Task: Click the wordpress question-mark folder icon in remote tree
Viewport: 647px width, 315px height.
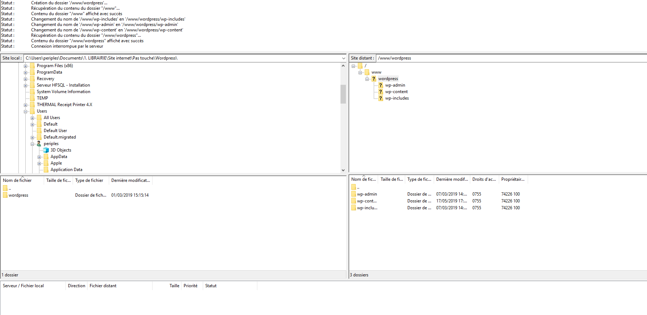Action: (x=374, y=79)
